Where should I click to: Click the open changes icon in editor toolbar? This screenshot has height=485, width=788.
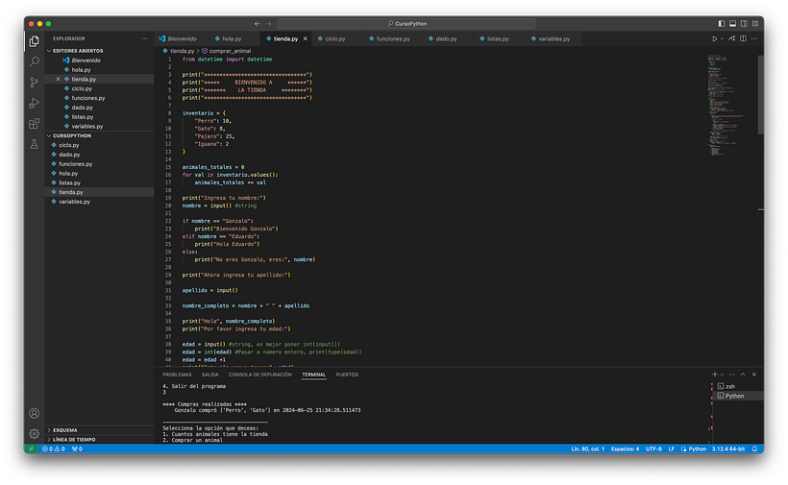coord(732,38)
